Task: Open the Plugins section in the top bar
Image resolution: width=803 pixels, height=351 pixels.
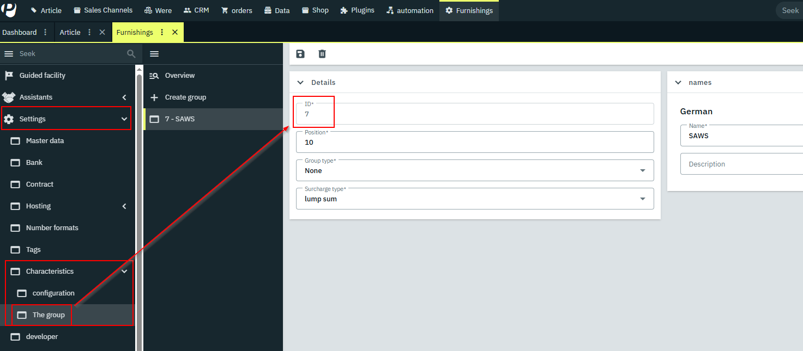Action: (357, 10)
